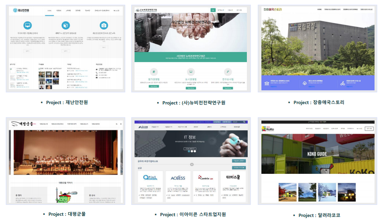Click the search magnifier in 대평군물 header
The width and height of the screenshot is (381, 223).
click(x=117, y=124)
